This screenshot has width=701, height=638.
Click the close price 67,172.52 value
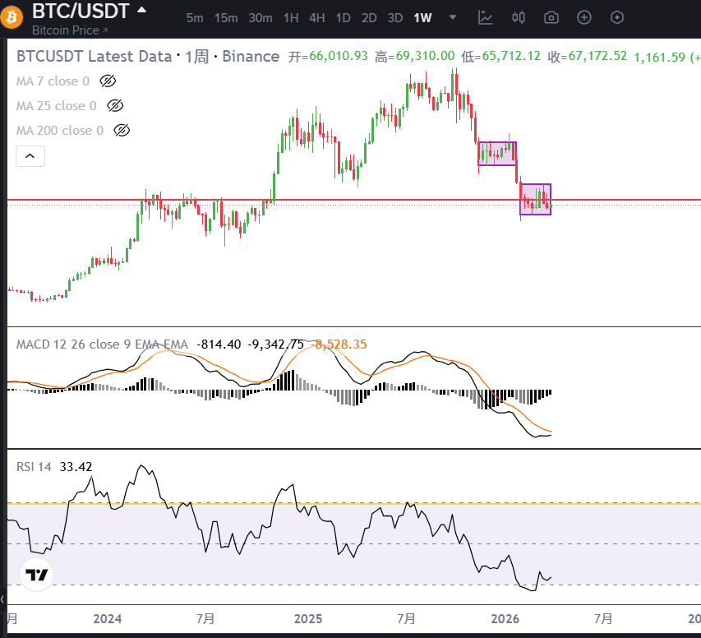[x=597, y=56]
